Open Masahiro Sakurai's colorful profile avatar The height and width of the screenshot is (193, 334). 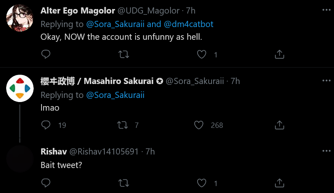point(20,88)
